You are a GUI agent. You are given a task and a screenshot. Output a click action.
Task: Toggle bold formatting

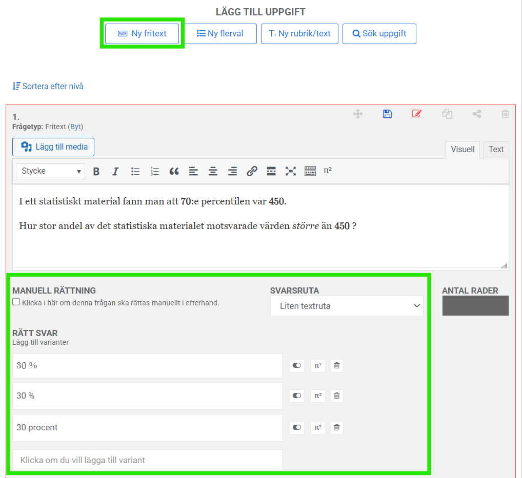[x=96, y=172]
